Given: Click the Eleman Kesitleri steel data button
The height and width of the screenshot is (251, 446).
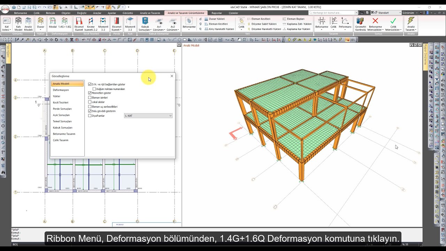Looking at the screenshot, I should click(258, 19).
